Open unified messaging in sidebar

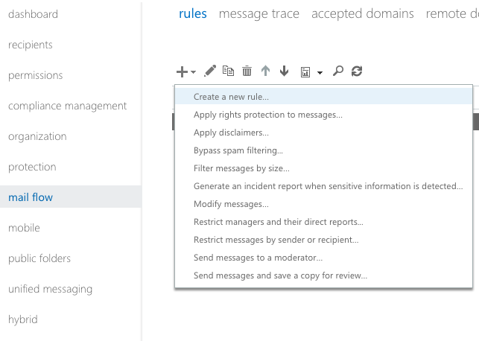(50, 289)
